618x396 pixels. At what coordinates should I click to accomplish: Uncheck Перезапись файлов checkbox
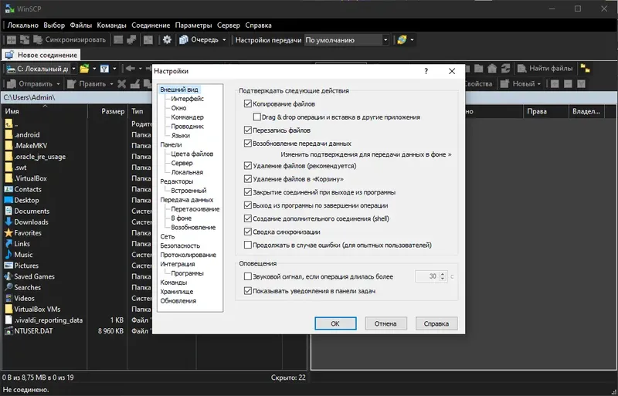pyautogui.click(x=247, y=130)
